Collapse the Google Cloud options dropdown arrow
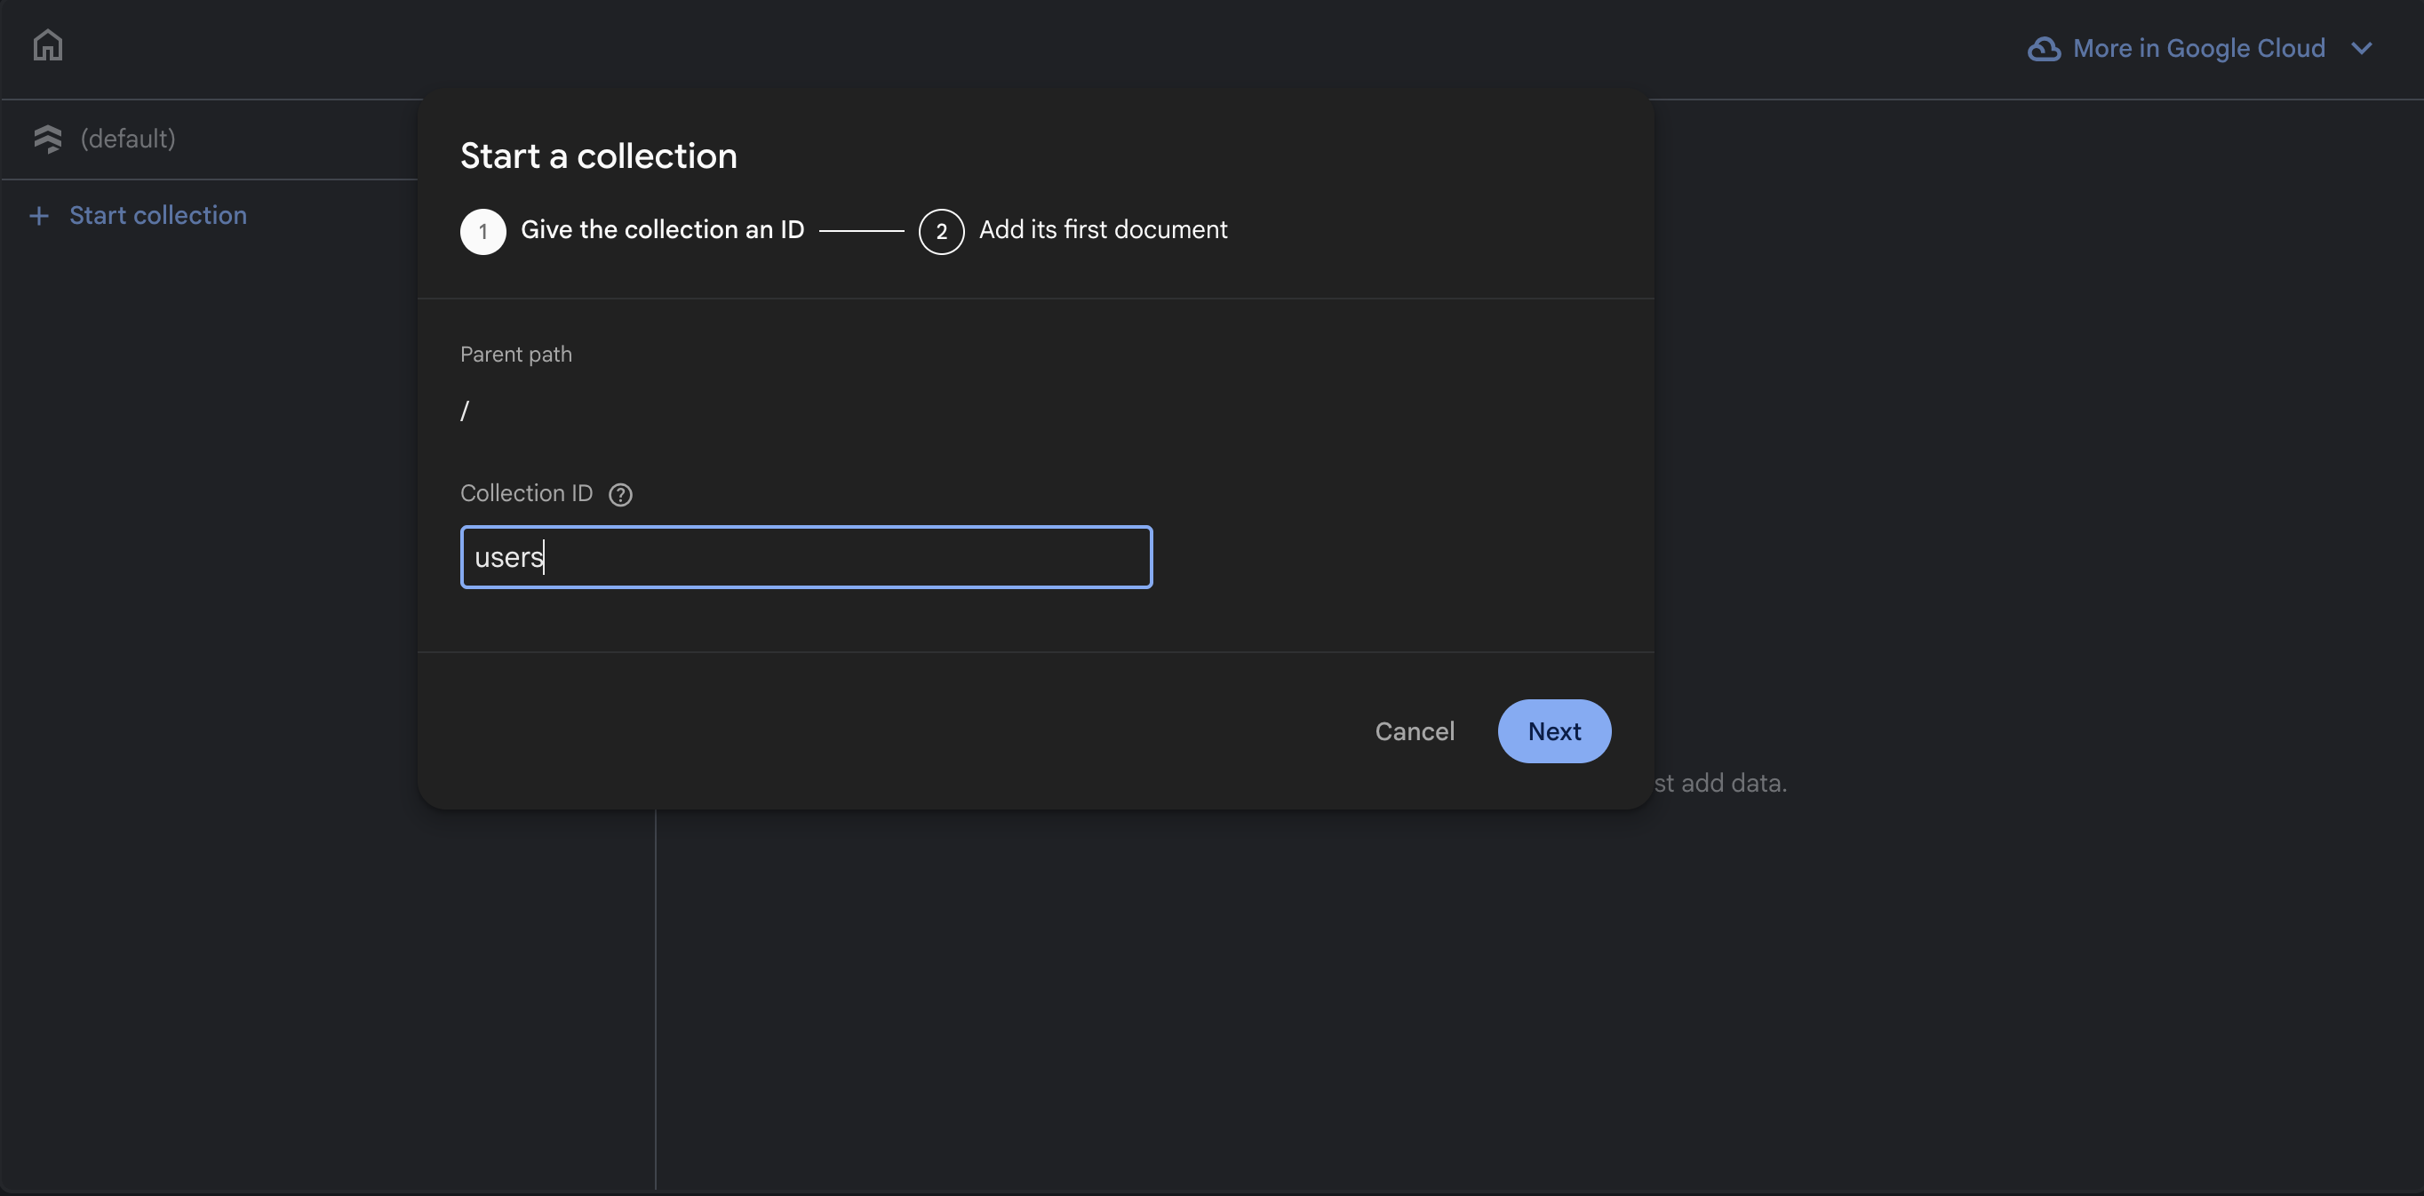The width and height of the screenshot is (2424, 1196). click(x=2363, y=48)
